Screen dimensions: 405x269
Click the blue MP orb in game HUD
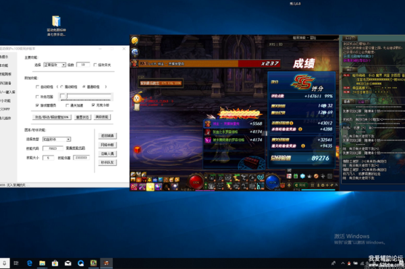[273, 182]
